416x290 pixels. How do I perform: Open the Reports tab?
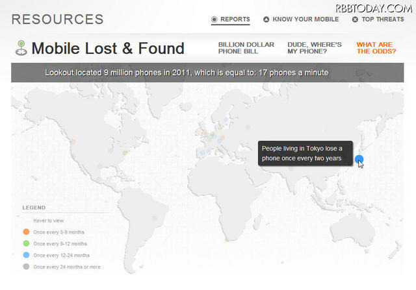pos(230,19)
